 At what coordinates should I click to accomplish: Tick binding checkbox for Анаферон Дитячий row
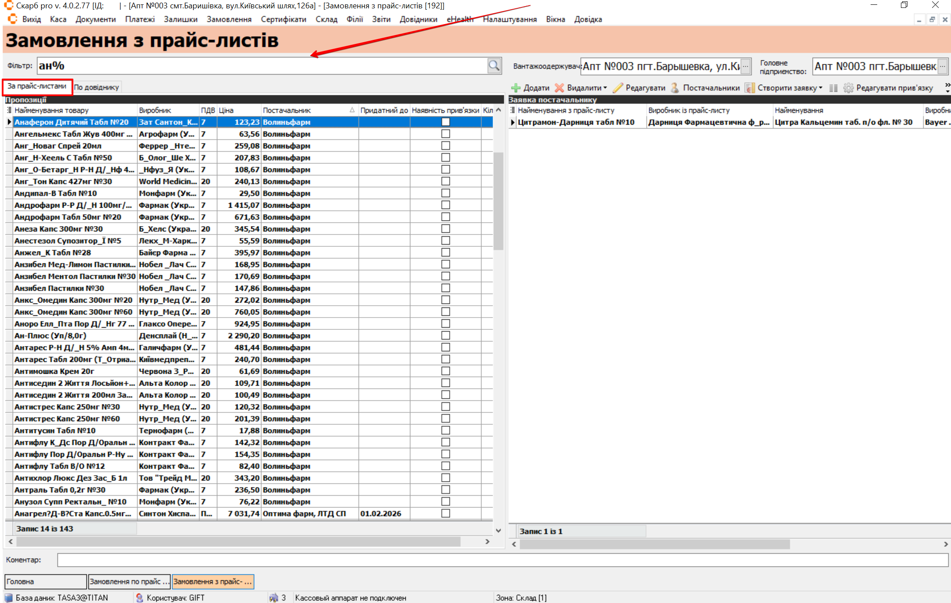coord(445,122)
